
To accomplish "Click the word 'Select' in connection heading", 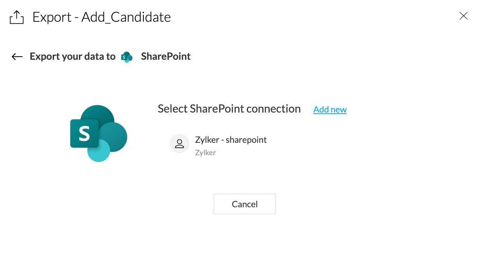I will pyautogui.click(x=172, y=109).
